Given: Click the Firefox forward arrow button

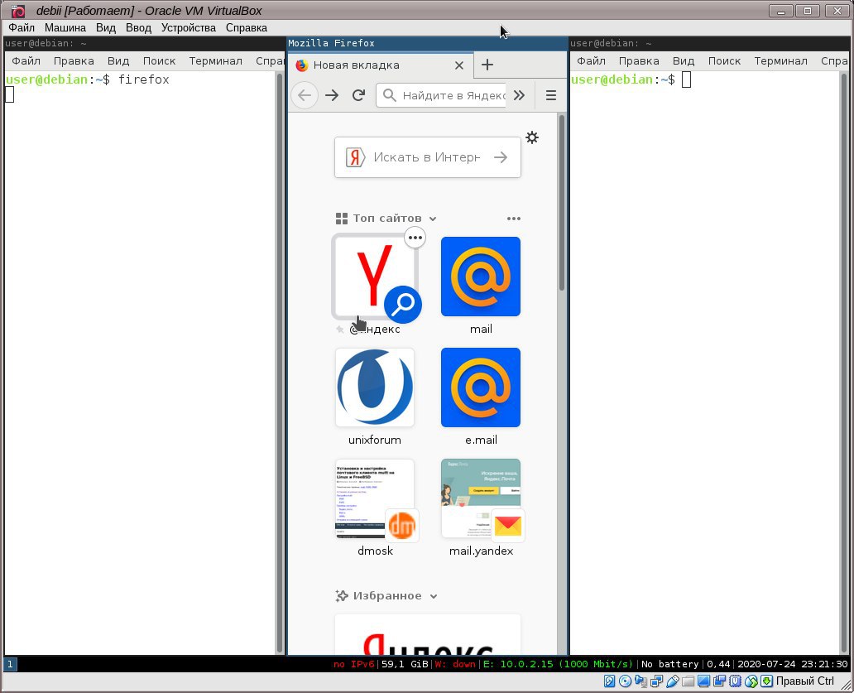Looking at the screenshot, I should pyautogui.click(x=332, y=95).
